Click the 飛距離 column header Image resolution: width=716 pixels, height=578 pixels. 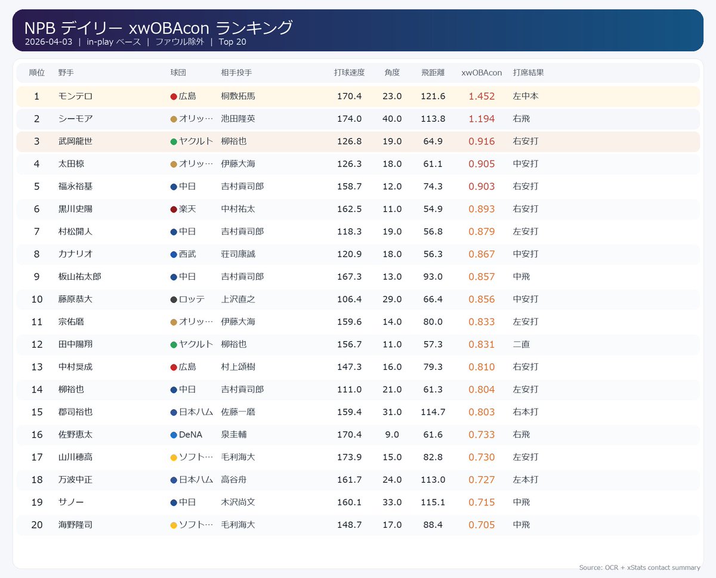coord(433,73)
